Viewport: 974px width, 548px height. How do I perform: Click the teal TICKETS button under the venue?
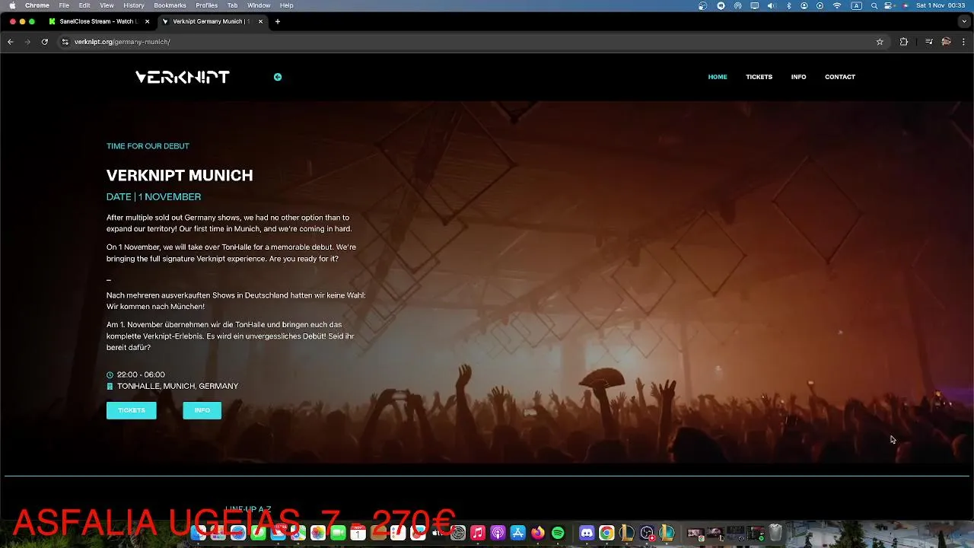point(132,410)
